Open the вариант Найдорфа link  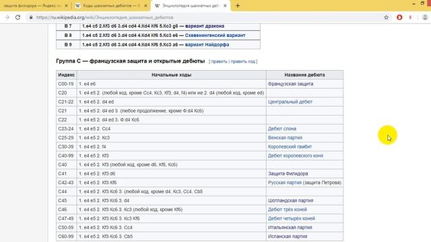coord(207,44)
